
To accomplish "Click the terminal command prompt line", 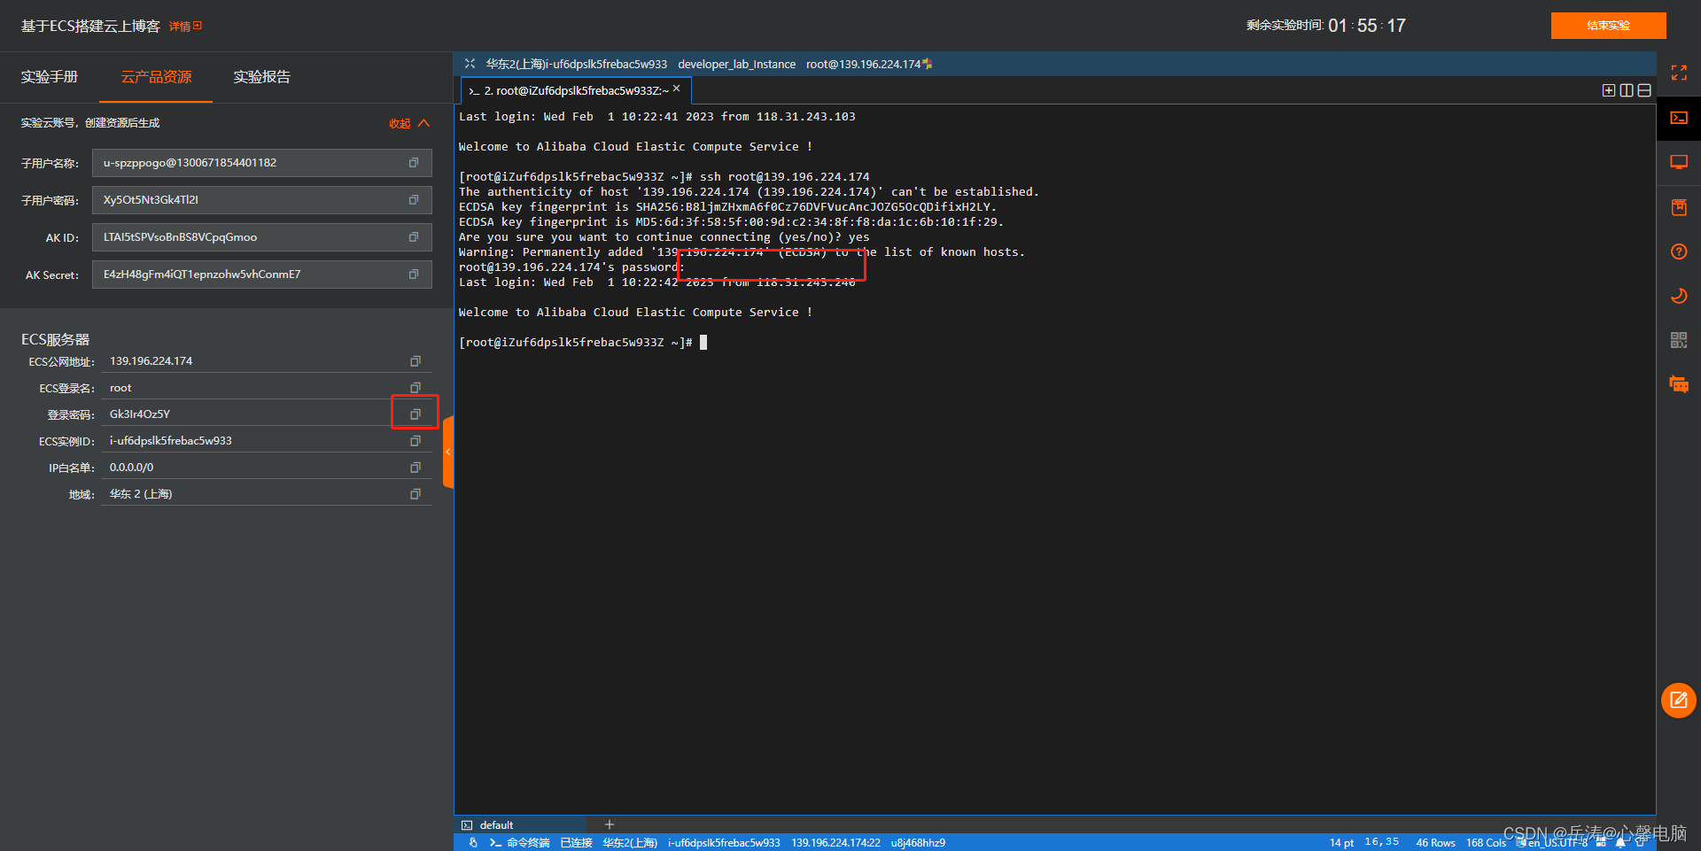I will (x=583, y=343).
